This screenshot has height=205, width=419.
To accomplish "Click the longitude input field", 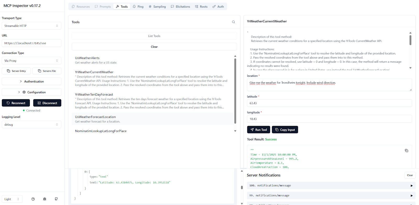I will (329, 119).
